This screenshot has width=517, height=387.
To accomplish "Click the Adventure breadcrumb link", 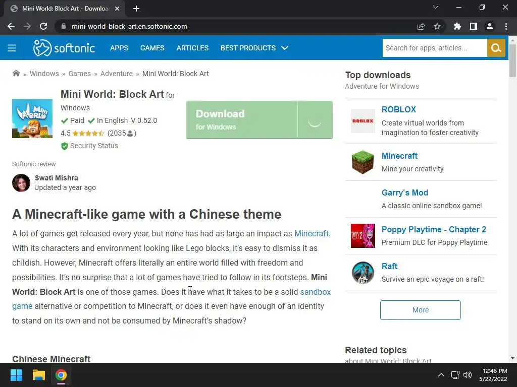I will 117,74.
